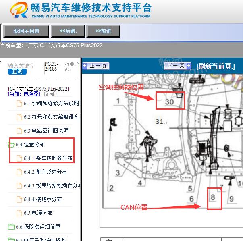The height and width of the screenshot is (241, 243).
Task: Collapse the 6.4 位置分布 folder
Action: click(x=30, y=144)
